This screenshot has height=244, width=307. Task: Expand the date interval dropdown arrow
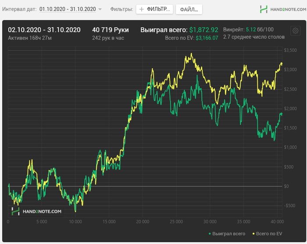[x=100, y=9]
